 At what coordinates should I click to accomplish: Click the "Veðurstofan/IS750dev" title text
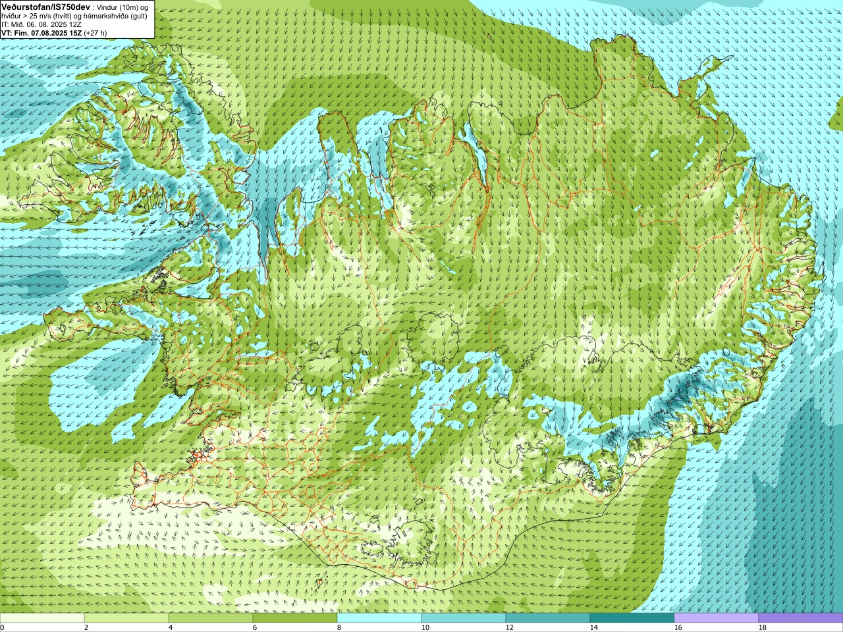point(46,6)
